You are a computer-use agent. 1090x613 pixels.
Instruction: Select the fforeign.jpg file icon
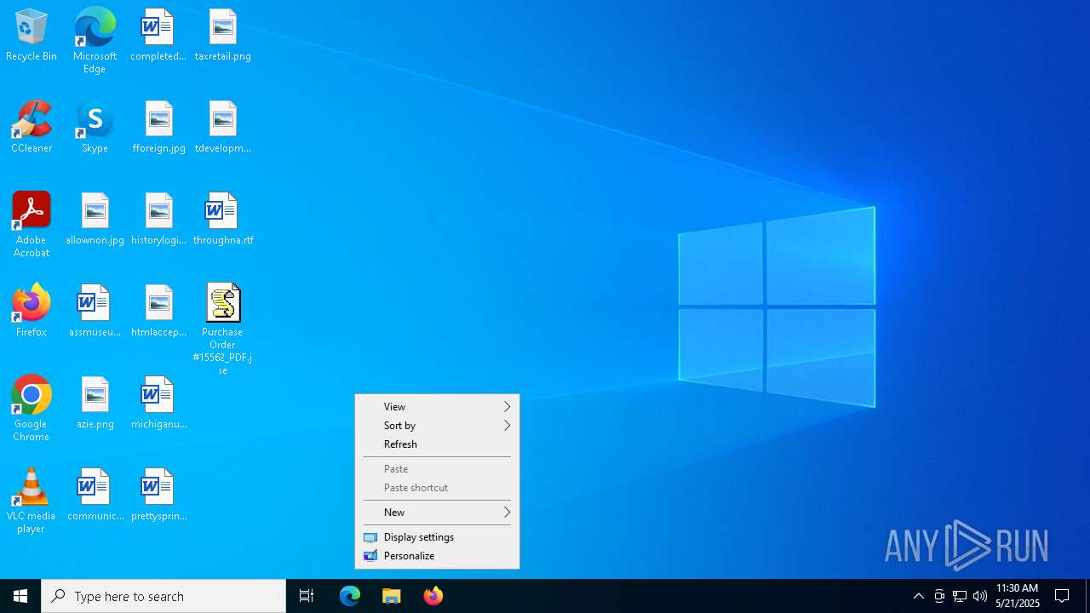[158, 127]
